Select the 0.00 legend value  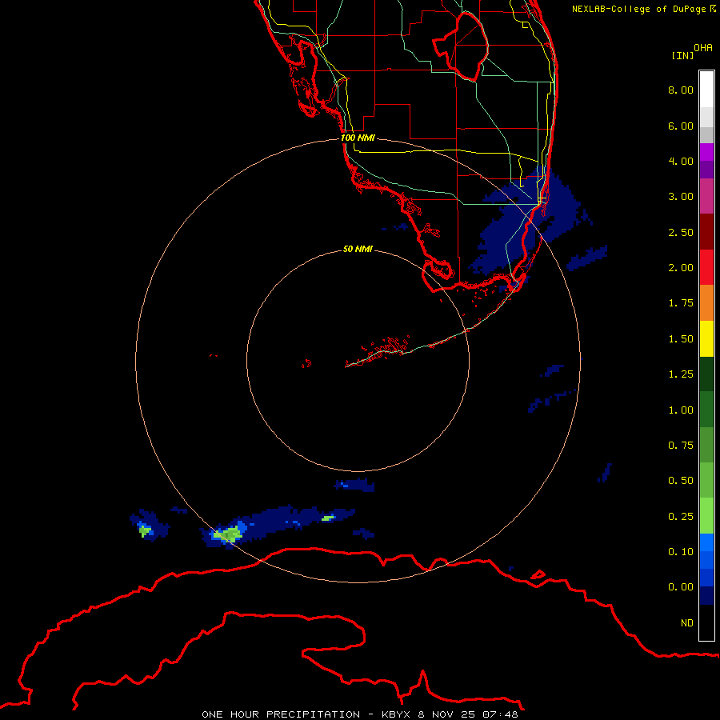[x=681, y=587]
